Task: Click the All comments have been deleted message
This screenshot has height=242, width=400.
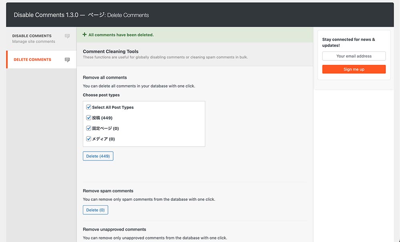Action: (121, 35)
